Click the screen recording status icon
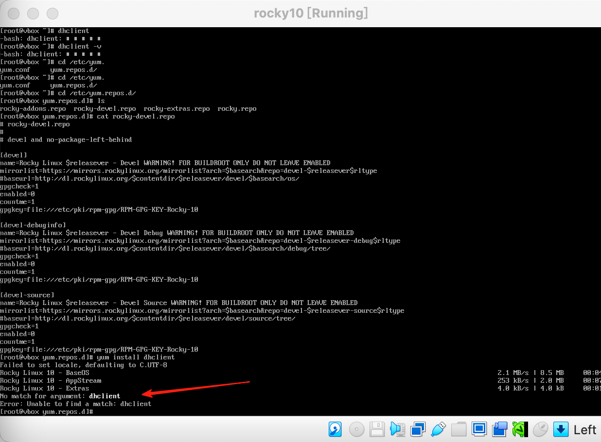Screen dimensions: 601x442 500,429
